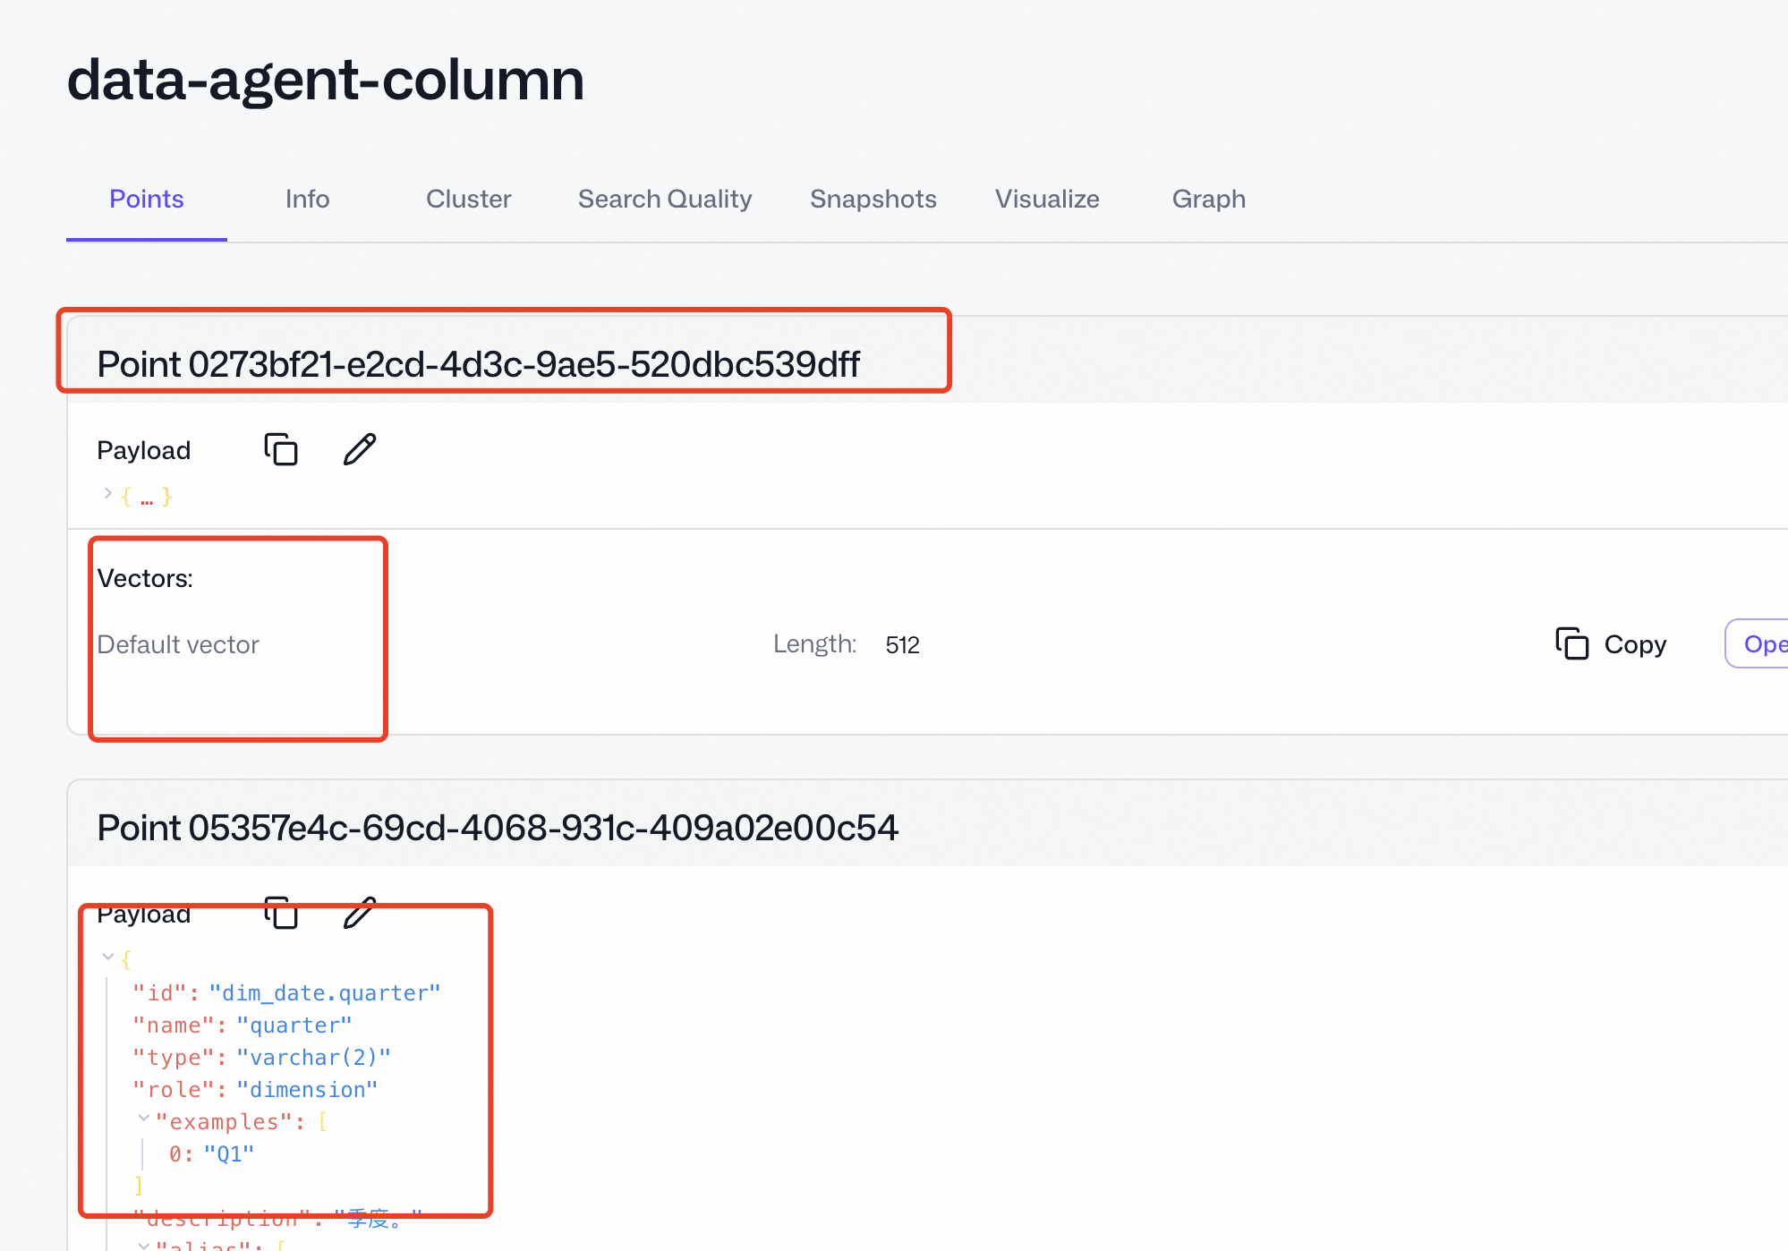Switch to the Graph tab

point(1208,199)
